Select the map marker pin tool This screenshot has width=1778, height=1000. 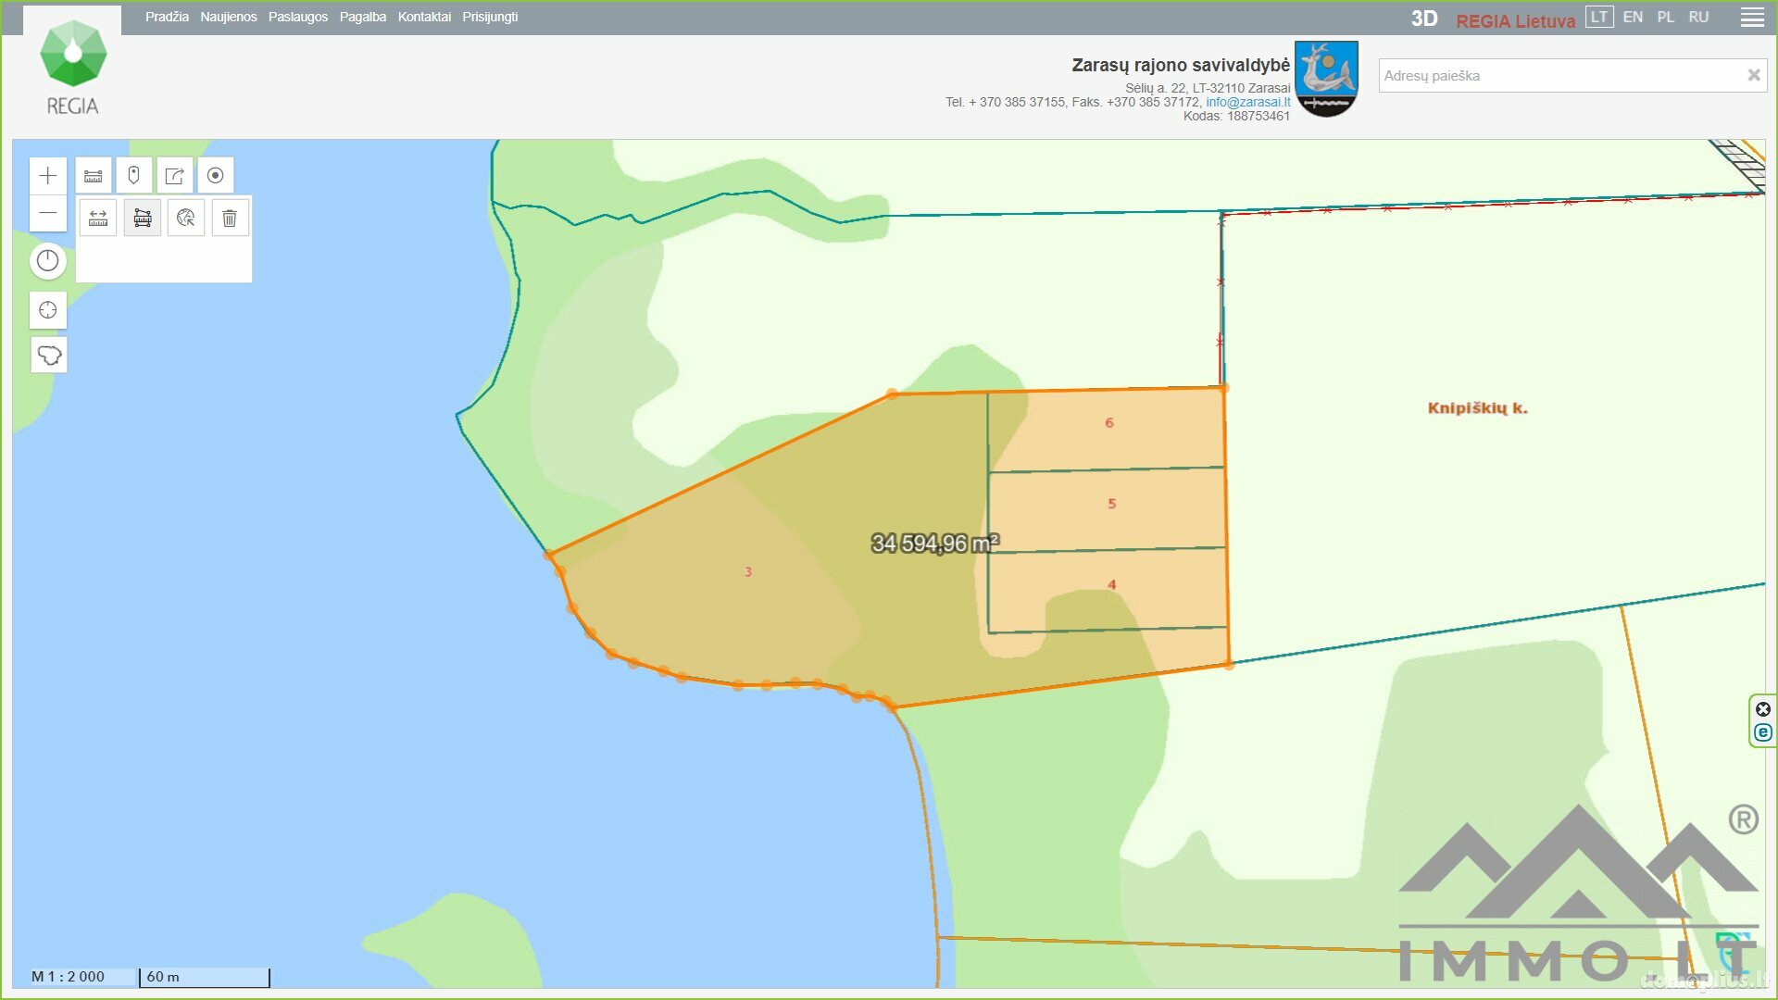(134, 175)
